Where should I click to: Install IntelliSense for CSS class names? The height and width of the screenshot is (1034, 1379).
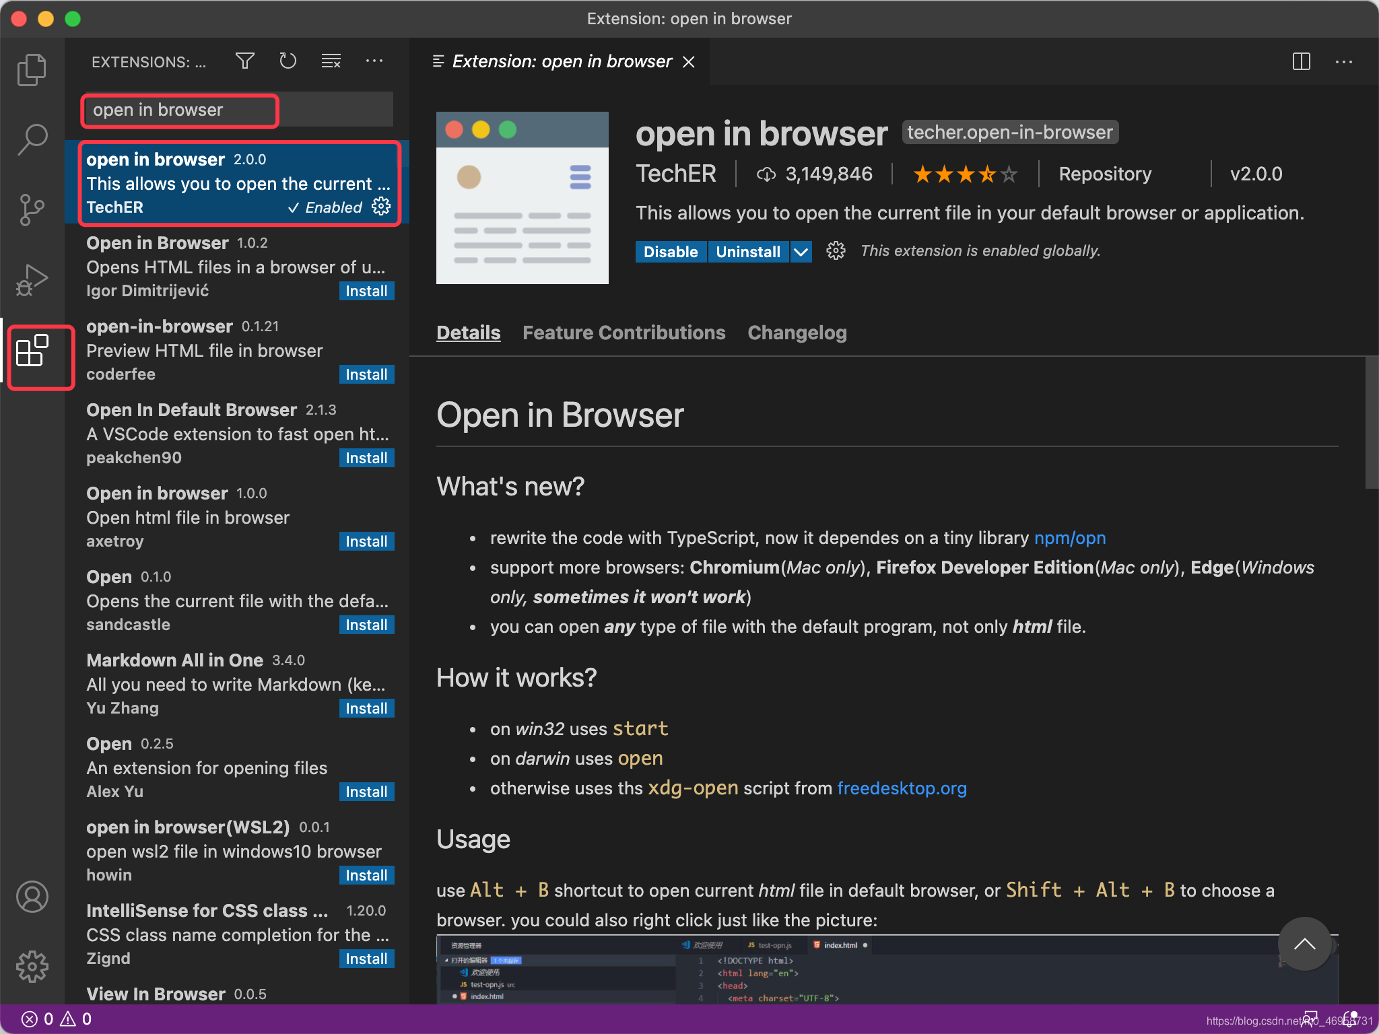(x=366, y=959)
